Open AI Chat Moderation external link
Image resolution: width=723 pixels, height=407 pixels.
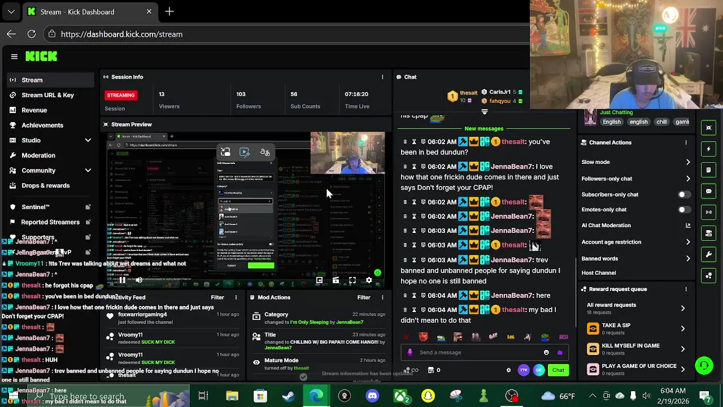[x=688, y=226]
